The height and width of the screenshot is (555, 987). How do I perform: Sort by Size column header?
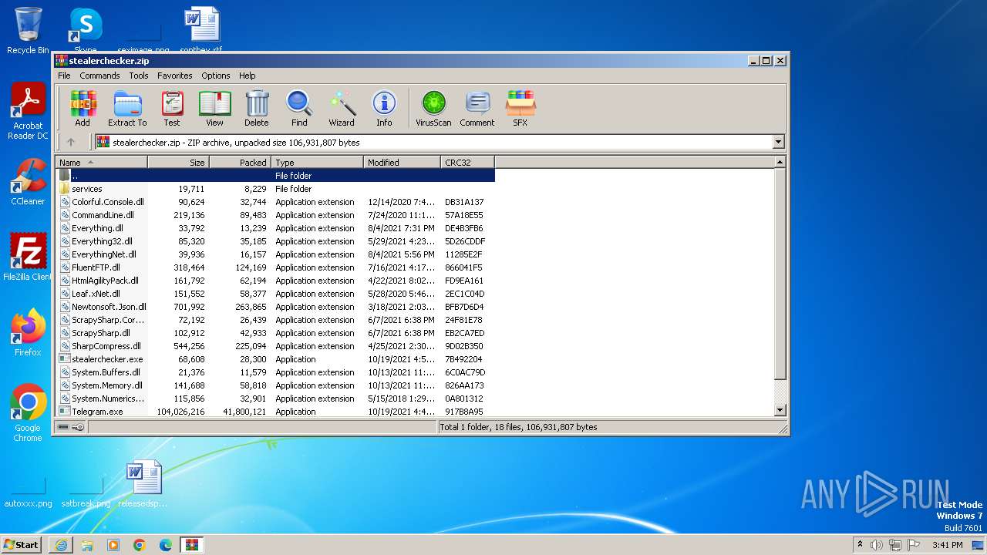178,162
